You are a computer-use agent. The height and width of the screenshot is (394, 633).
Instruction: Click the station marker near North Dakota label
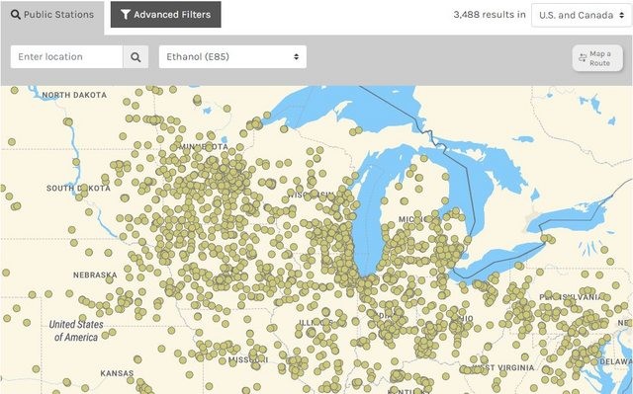15,90
